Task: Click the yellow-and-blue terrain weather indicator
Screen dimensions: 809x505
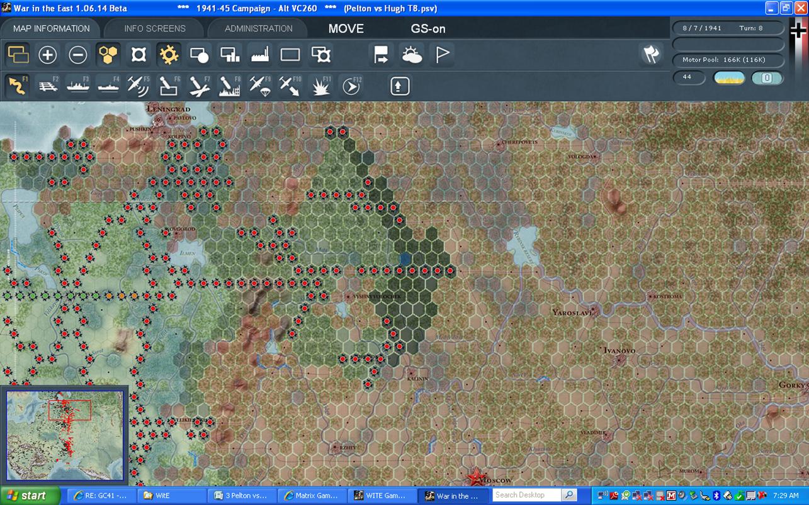Action: [x=728, y=78]
